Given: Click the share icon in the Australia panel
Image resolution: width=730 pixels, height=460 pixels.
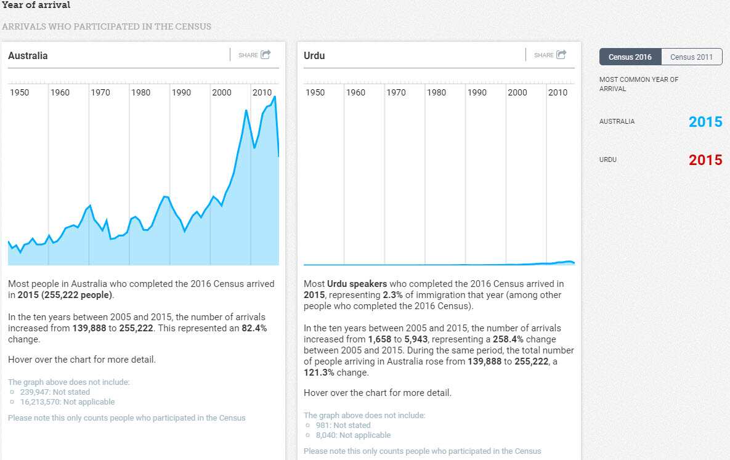Looking at the screenshot, I should click(x=266, y=55).
